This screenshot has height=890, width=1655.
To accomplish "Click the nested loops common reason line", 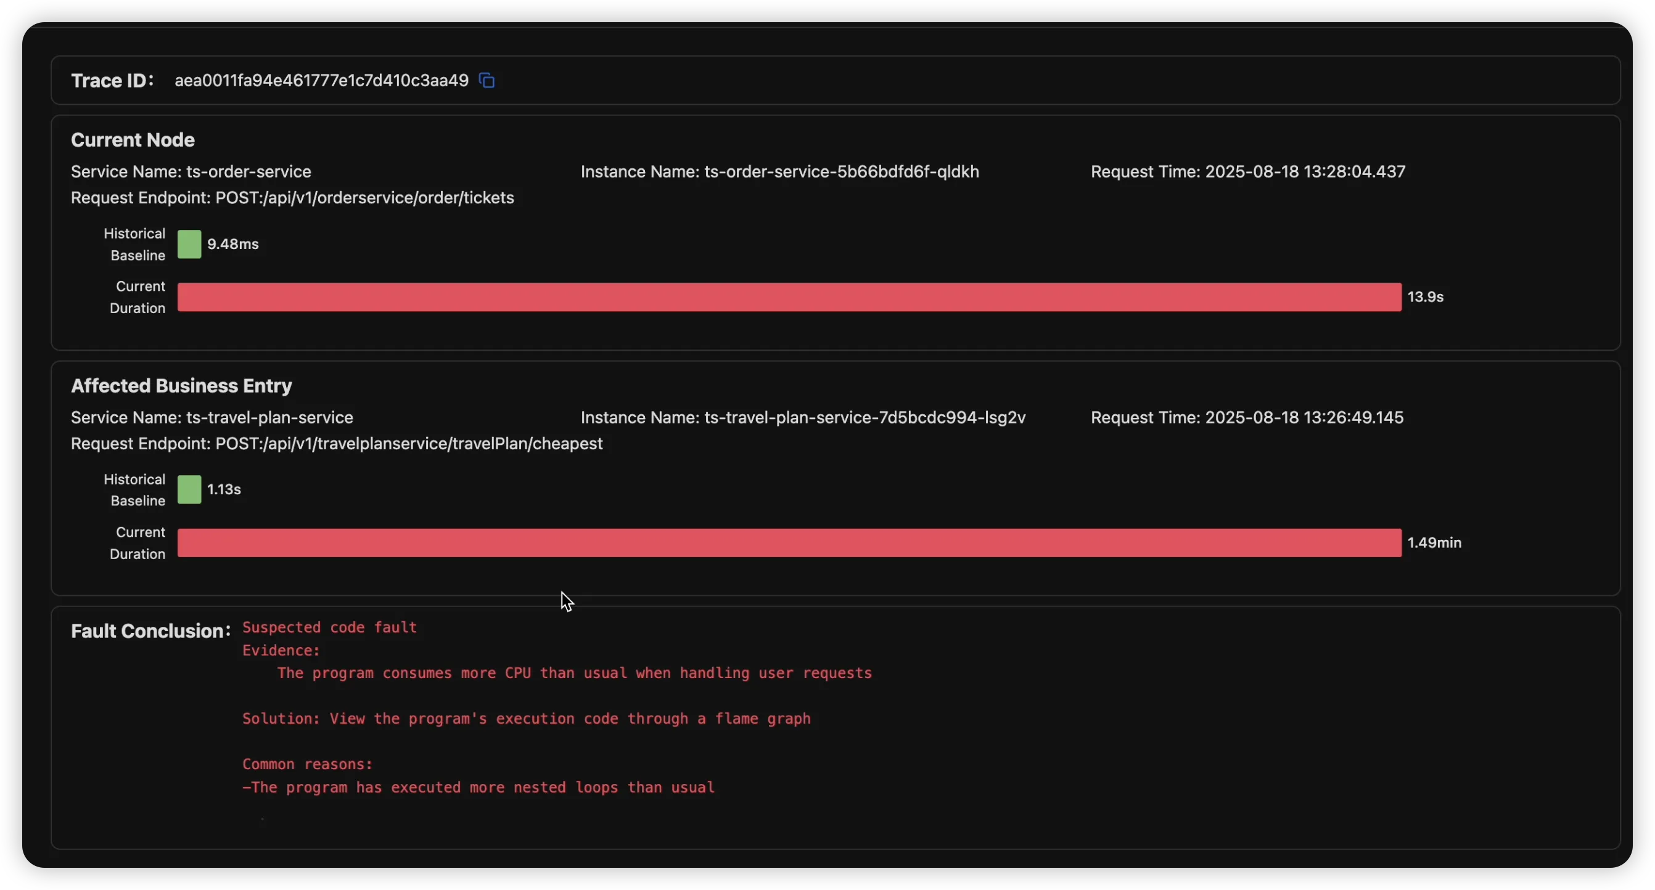I will coord(478,787).
